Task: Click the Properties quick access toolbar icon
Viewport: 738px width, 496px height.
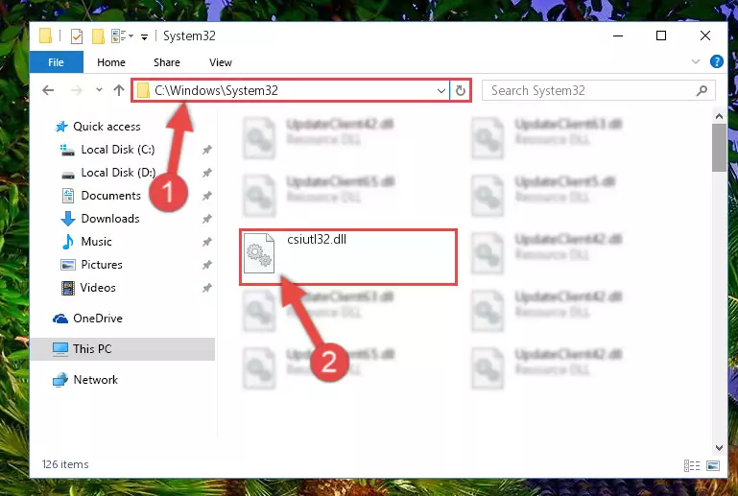Action: coord(76,36)
